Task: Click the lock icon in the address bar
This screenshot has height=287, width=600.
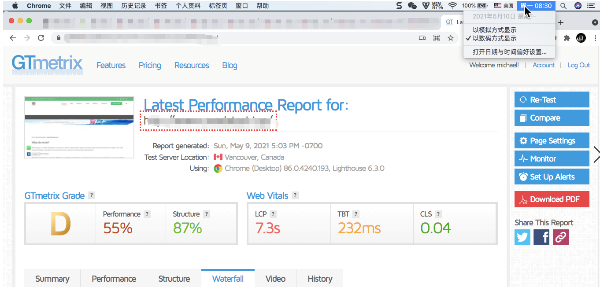Action: tap(58, 38)
